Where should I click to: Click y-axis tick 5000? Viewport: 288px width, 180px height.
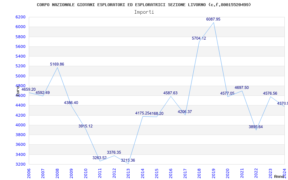21,76
